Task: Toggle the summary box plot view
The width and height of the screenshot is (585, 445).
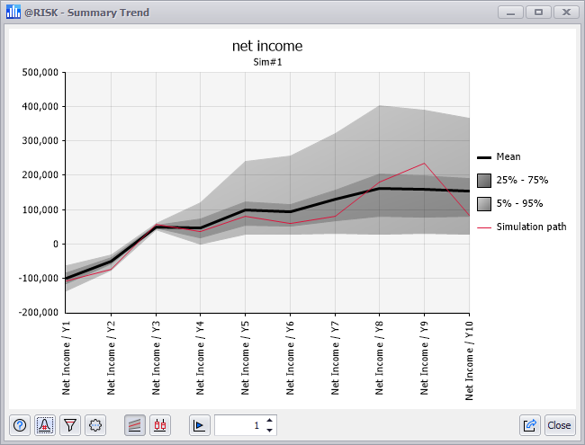Action: tap(160, 425)
